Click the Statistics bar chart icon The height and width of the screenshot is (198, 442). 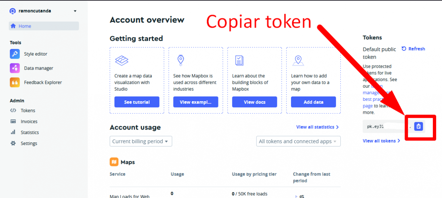(13, 132)
